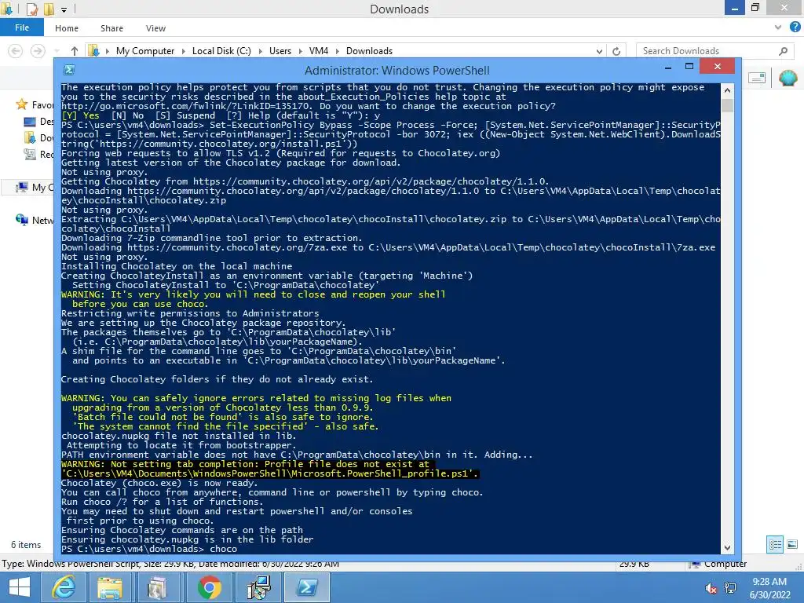Go forward in Explorer navigation

pos(38,51)
